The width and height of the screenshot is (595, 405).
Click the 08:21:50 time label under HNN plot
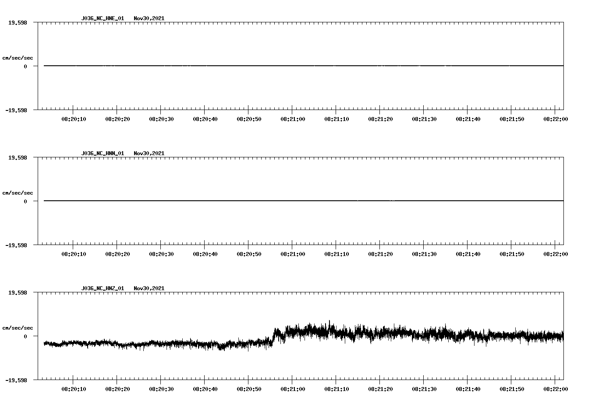coord(512,254)
